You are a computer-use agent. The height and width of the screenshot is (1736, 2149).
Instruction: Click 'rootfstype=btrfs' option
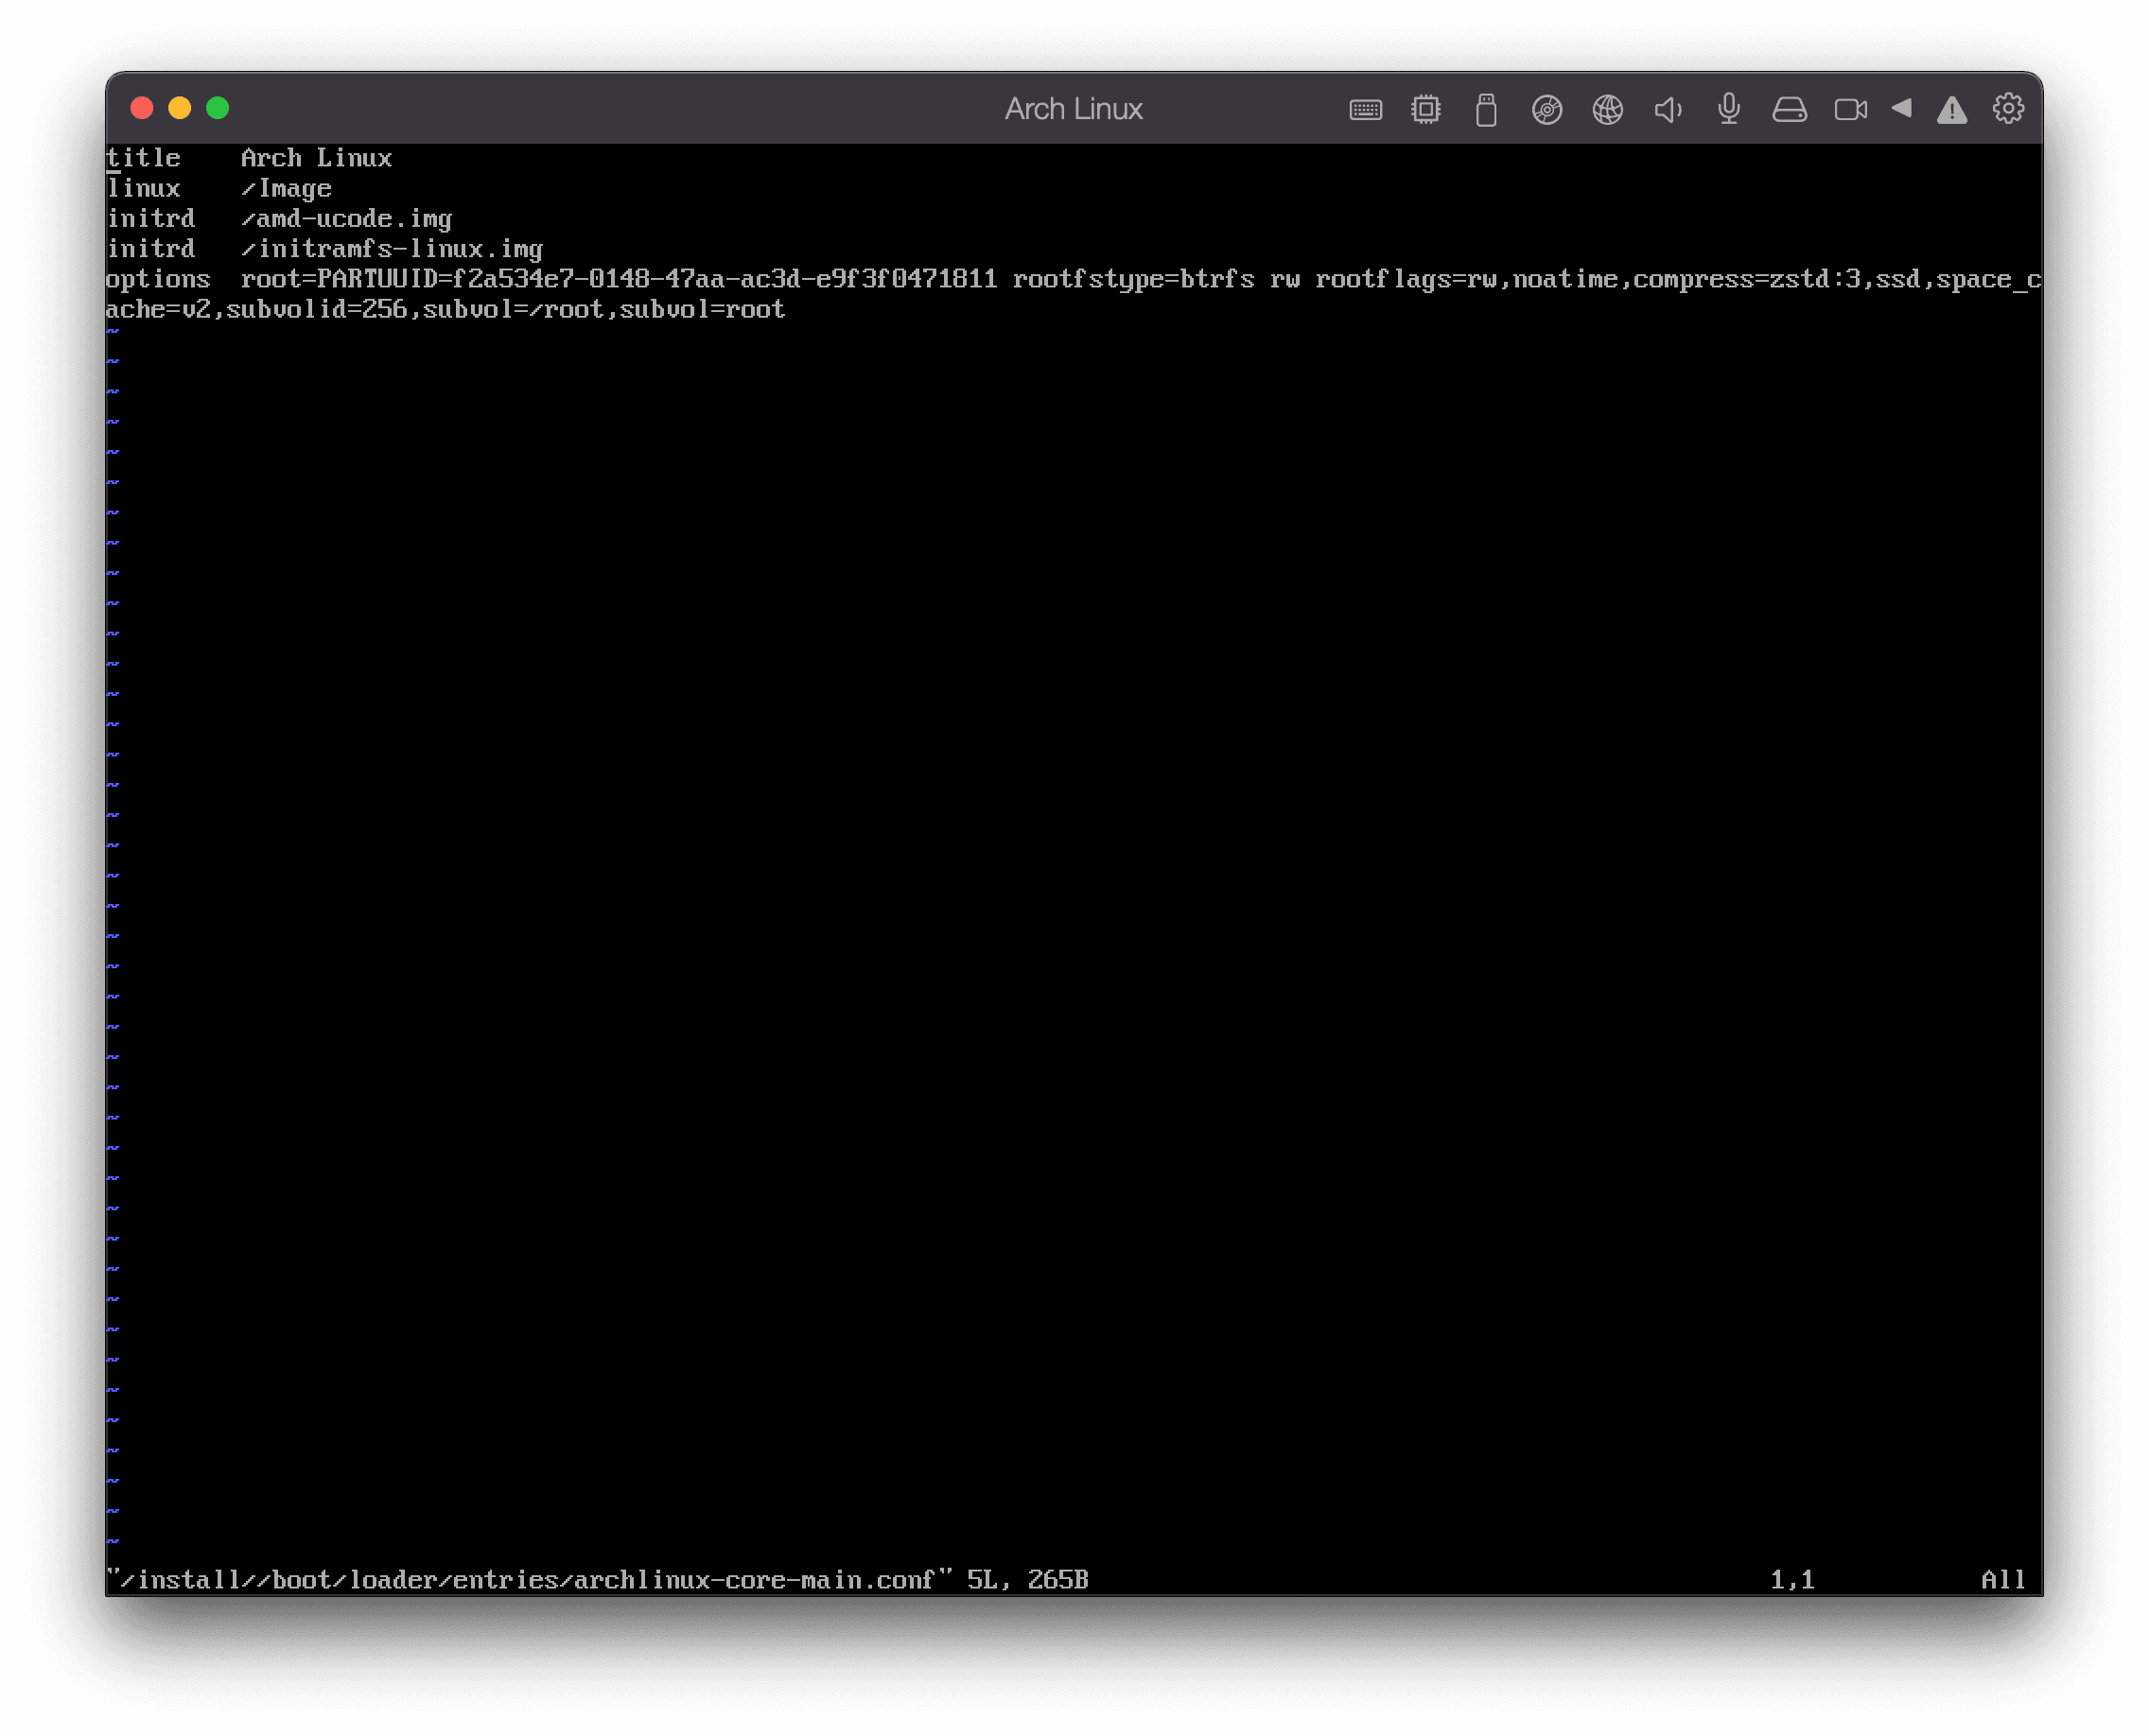click(1133, 279)
